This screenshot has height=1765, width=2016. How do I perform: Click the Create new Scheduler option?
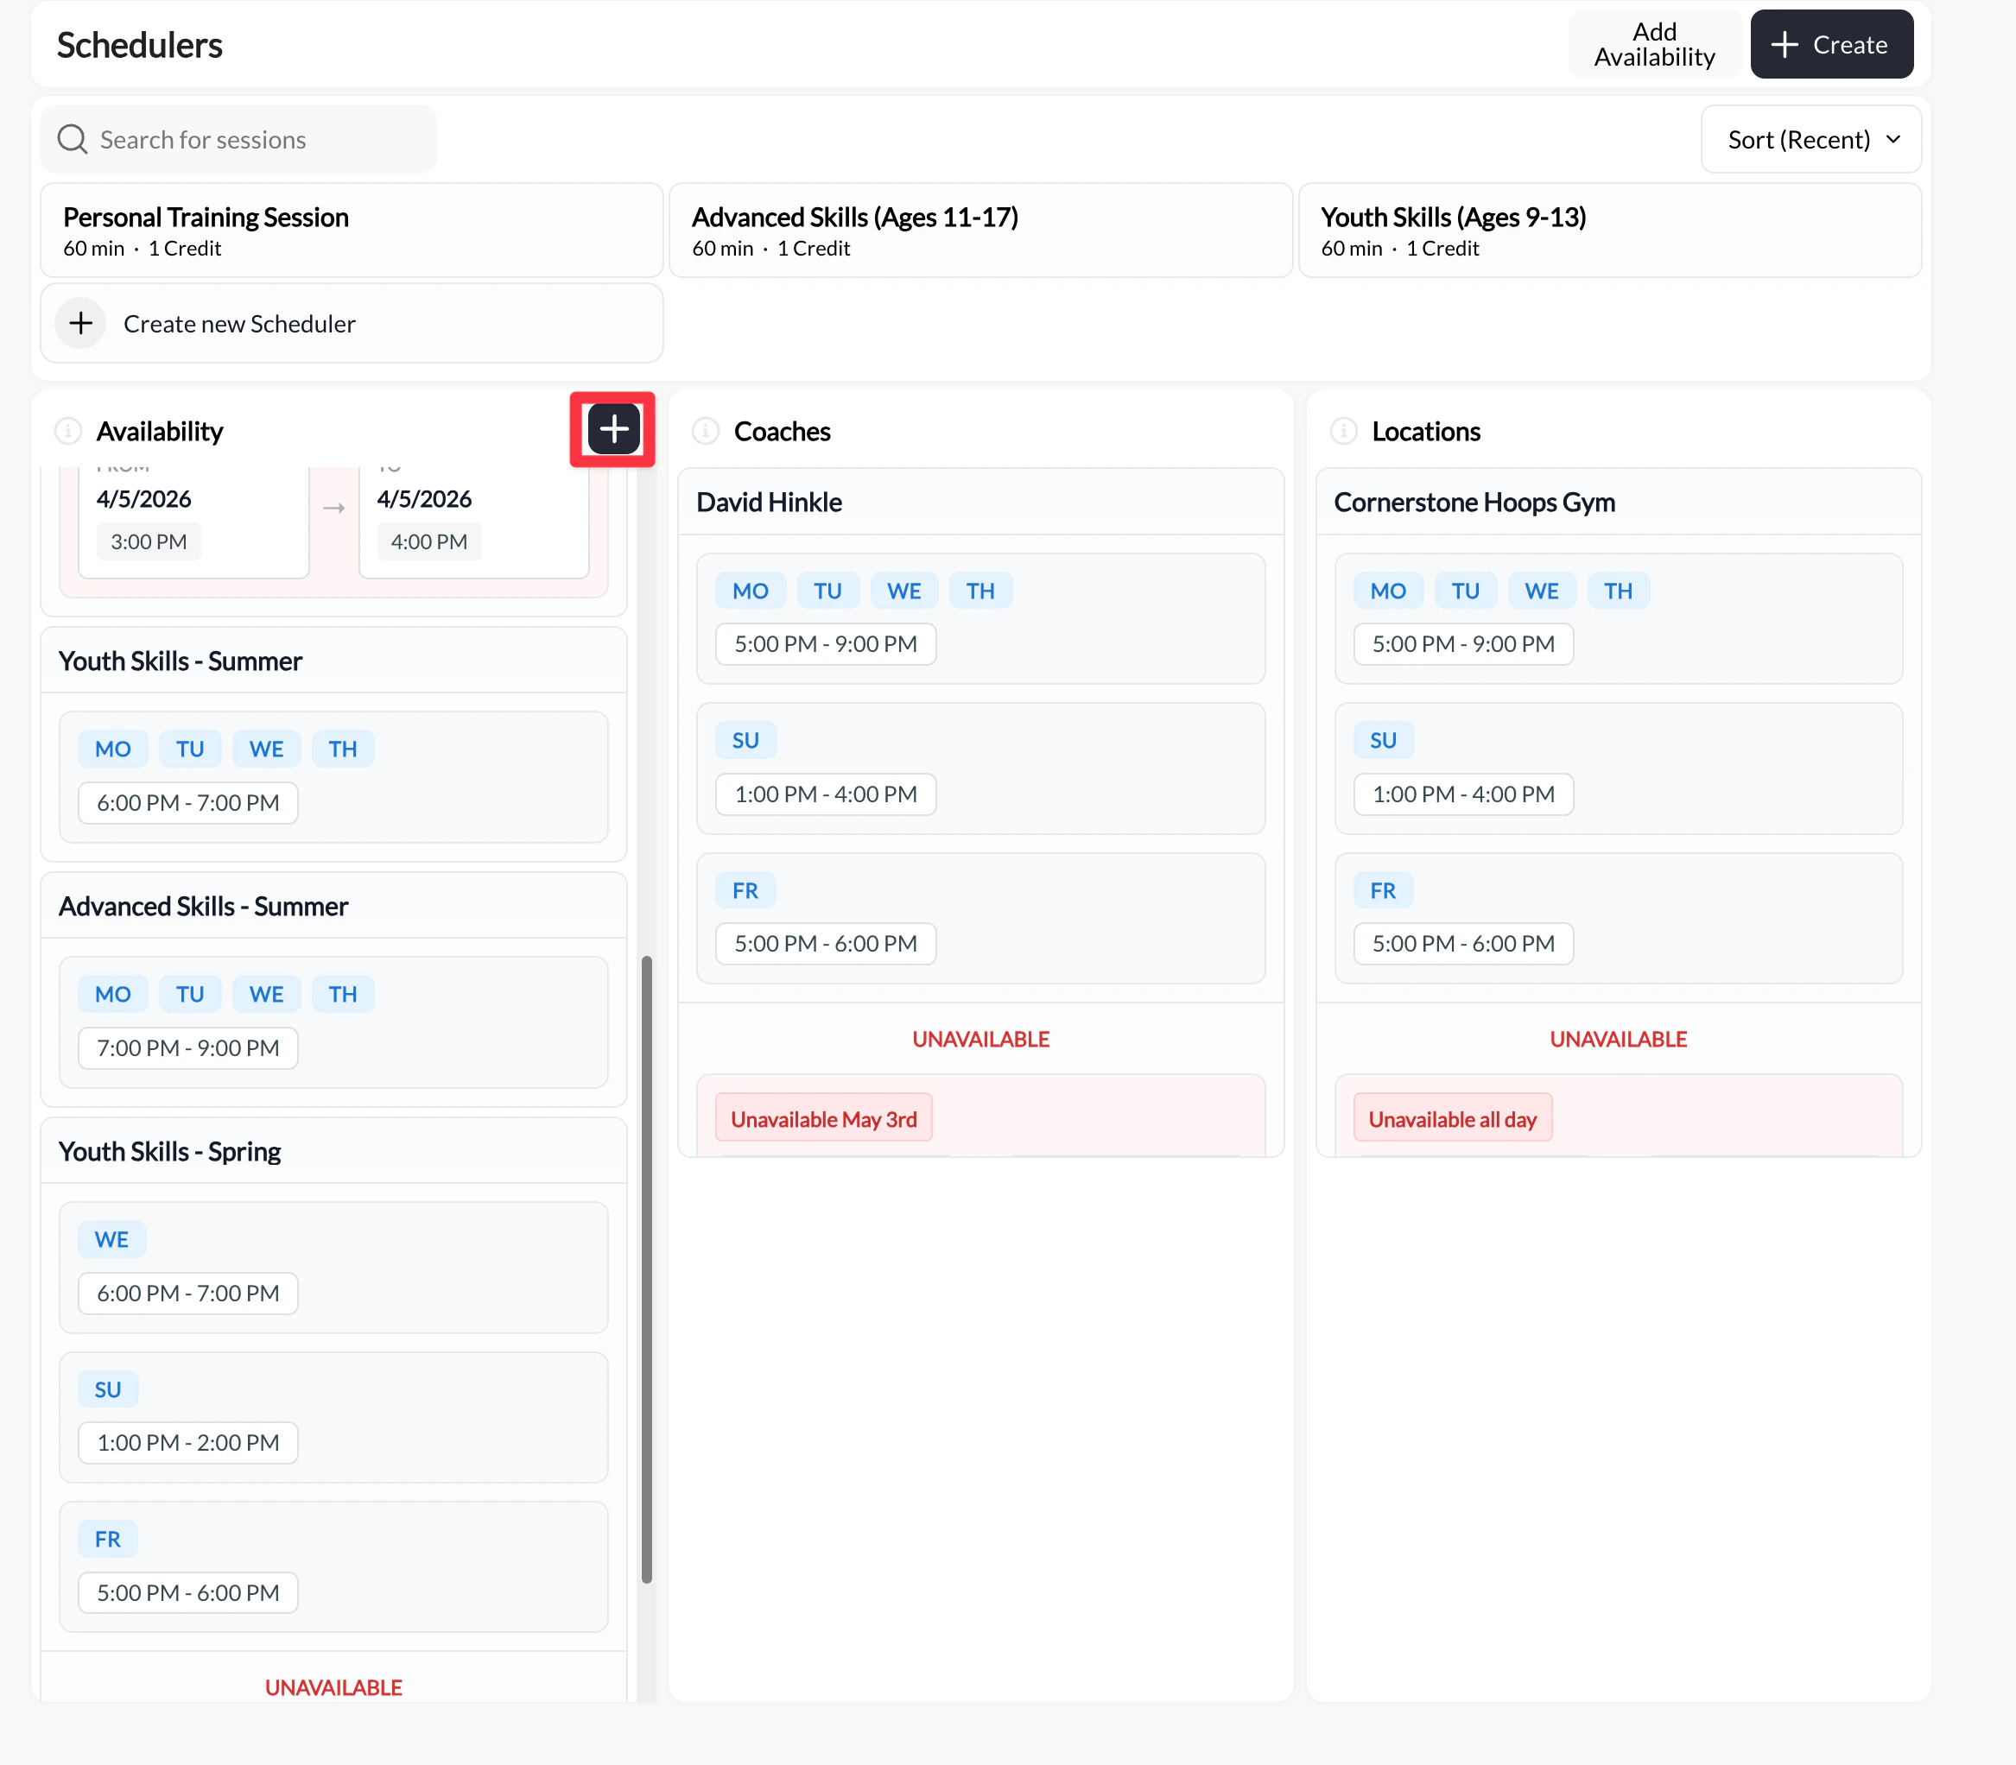click(239, 323)
